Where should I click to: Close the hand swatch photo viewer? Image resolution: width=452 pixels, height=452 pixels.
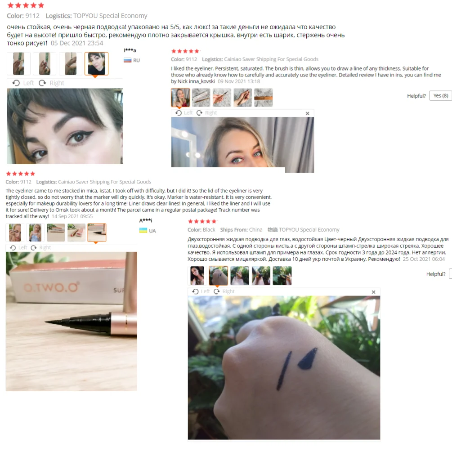(x=373, y=292)
